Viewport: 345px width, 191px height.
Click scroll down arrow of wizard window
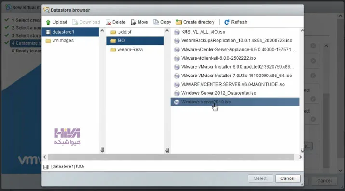pos(340,171)
